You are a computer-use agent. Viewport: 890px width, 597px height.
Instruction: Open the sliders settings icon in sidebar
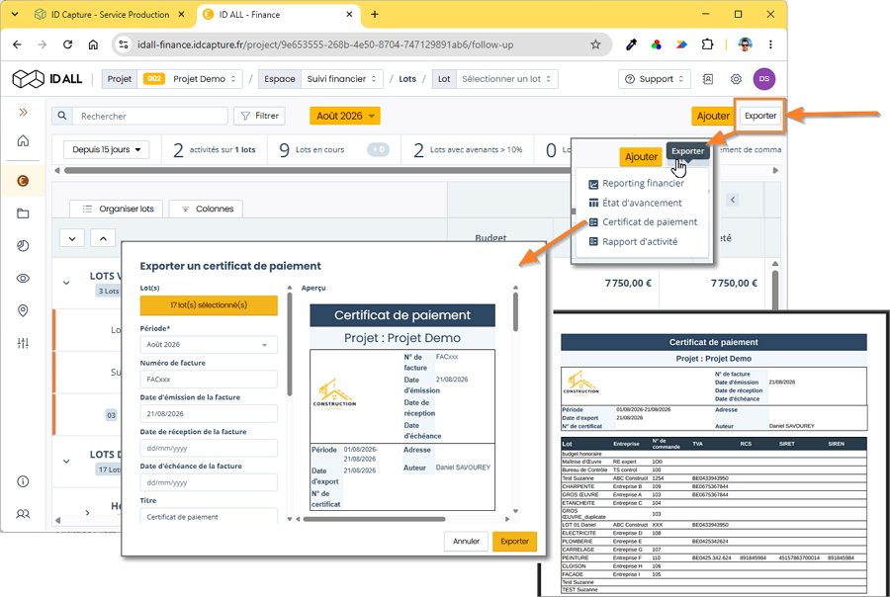[x=23, y=343]
